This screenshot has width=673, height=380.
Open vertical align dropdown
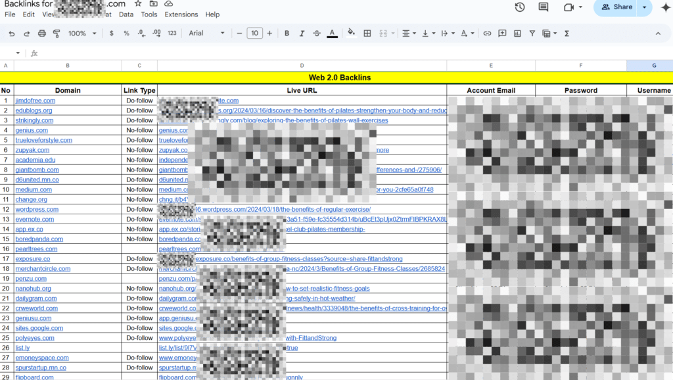click(x=429, y=34)
